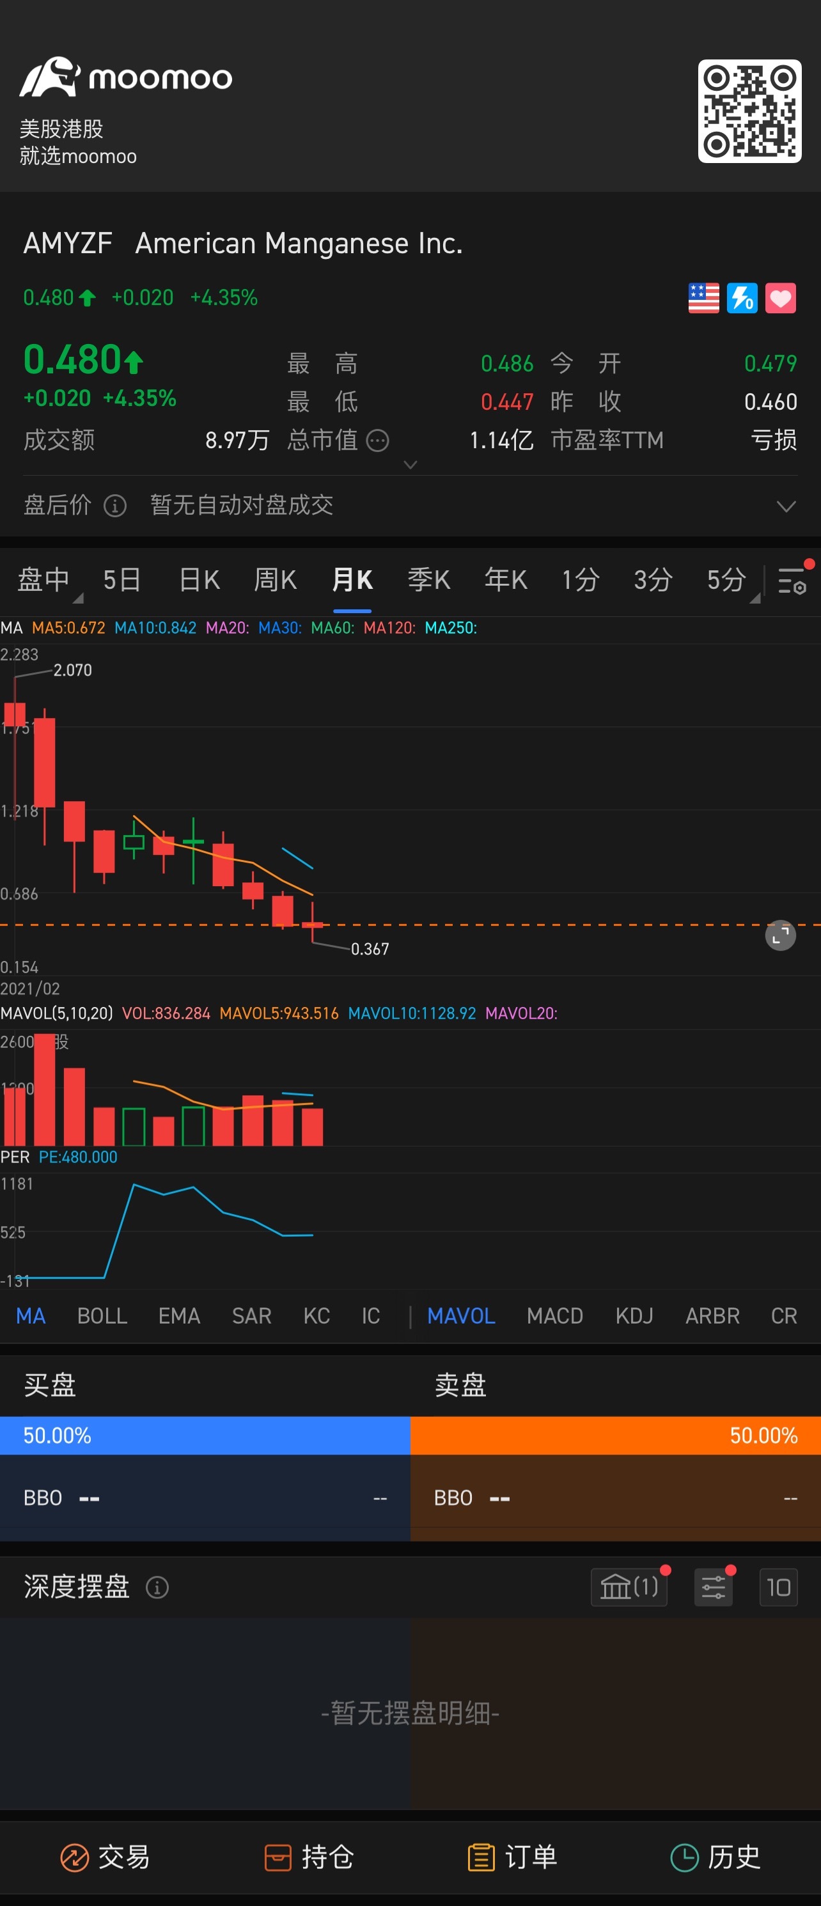Open the 订单 orders button
The height and width of the screenshot is (1906, 821).
pos(512,1857)
